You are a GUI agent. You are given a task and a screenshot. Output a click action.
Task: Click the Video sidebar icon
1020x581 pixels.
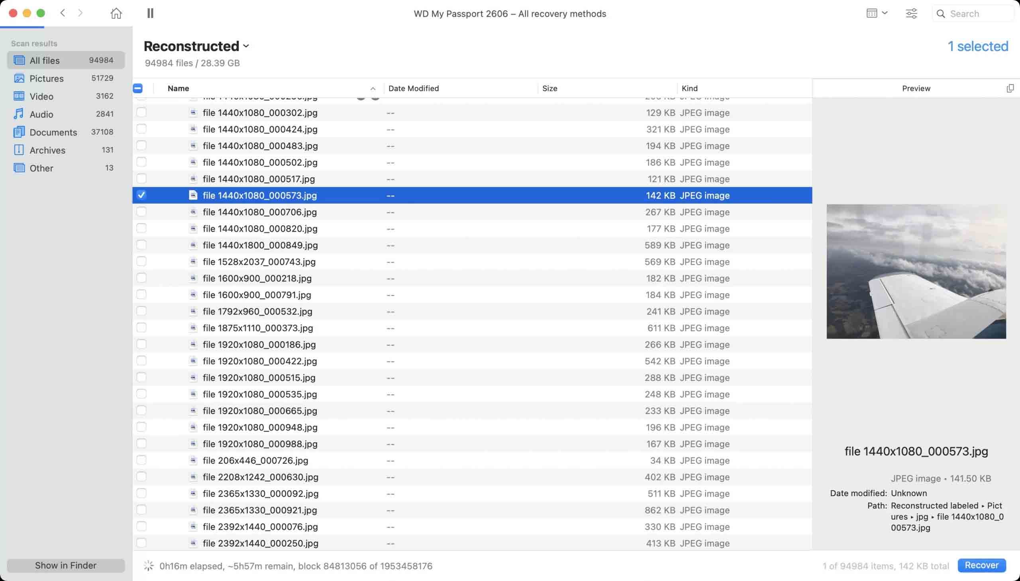click(19, 96)
